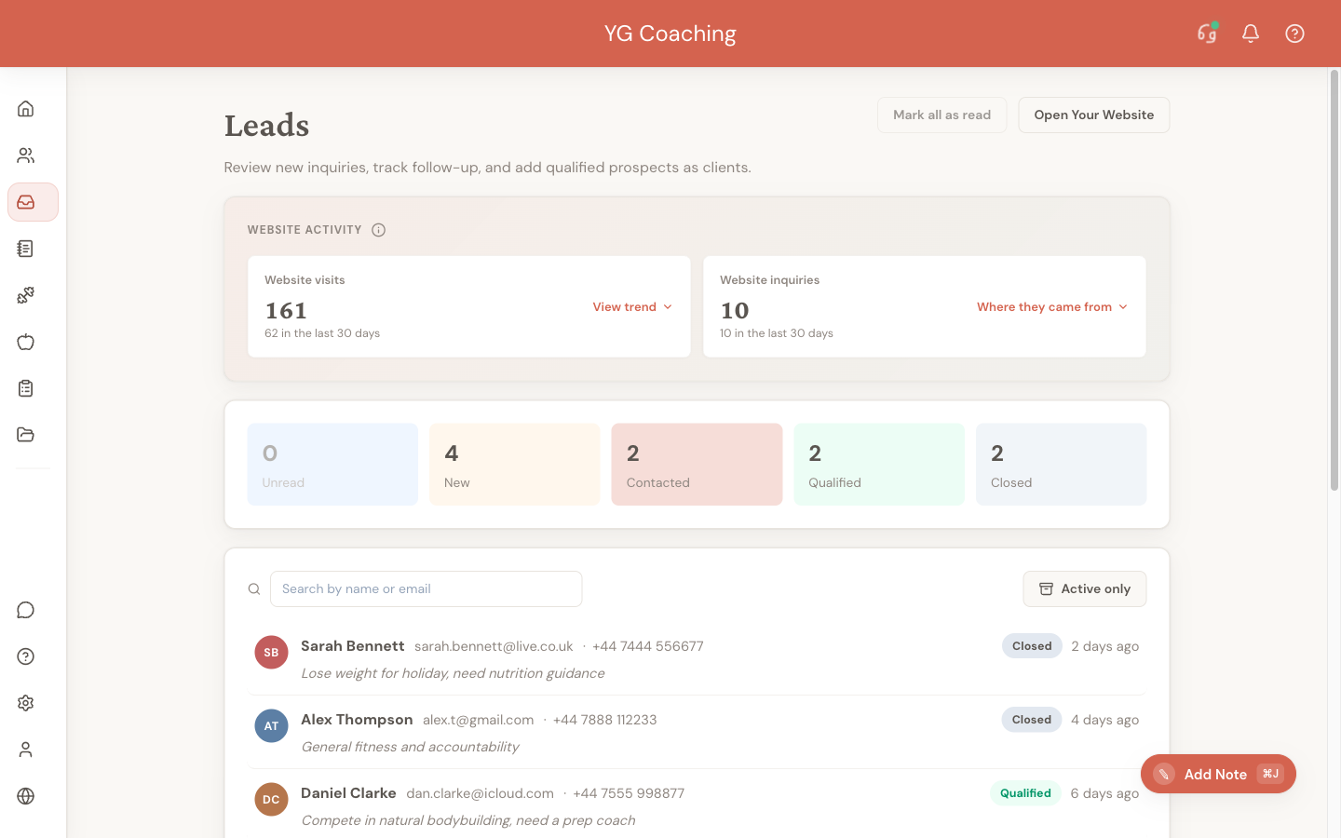Click the page vertical scrollbar

coord(1334,279)
